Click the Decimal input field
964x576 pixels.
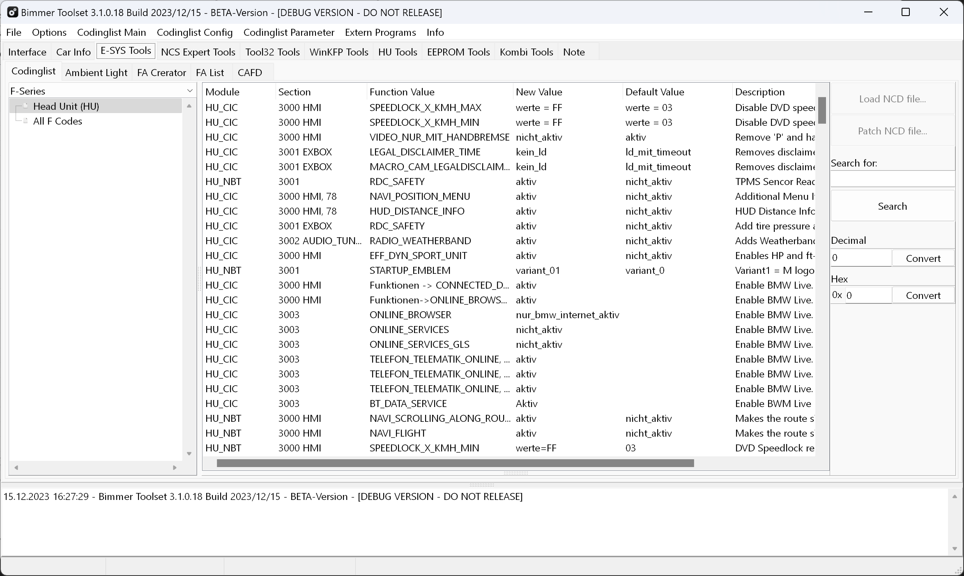tap(860, 258)
